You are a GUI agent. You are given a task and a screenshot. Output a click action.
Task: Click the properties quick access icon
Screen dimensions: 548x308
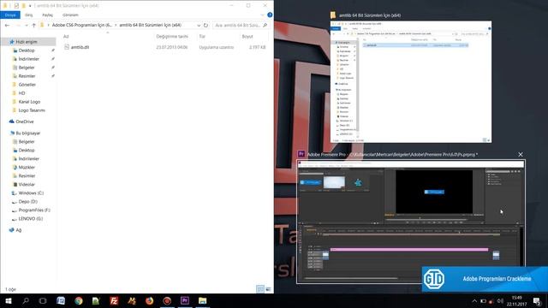coord(16,6)
